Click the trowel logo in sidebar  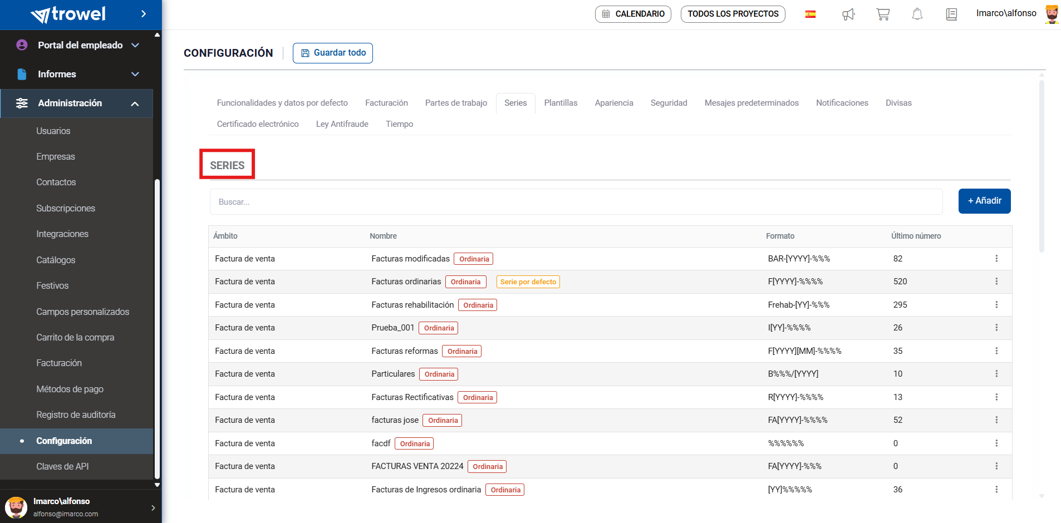(68, 14)
